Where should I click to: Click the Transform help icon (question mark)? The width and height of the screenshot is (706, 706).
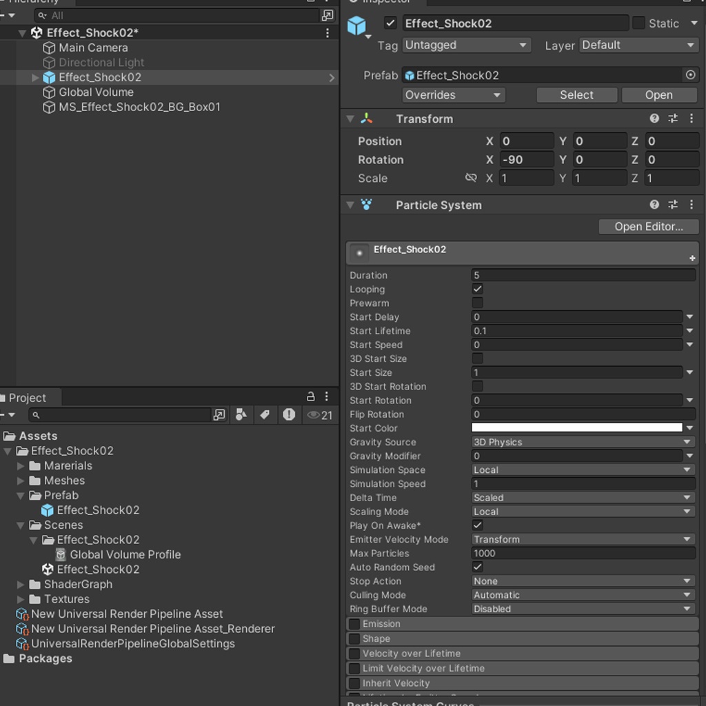654,118
